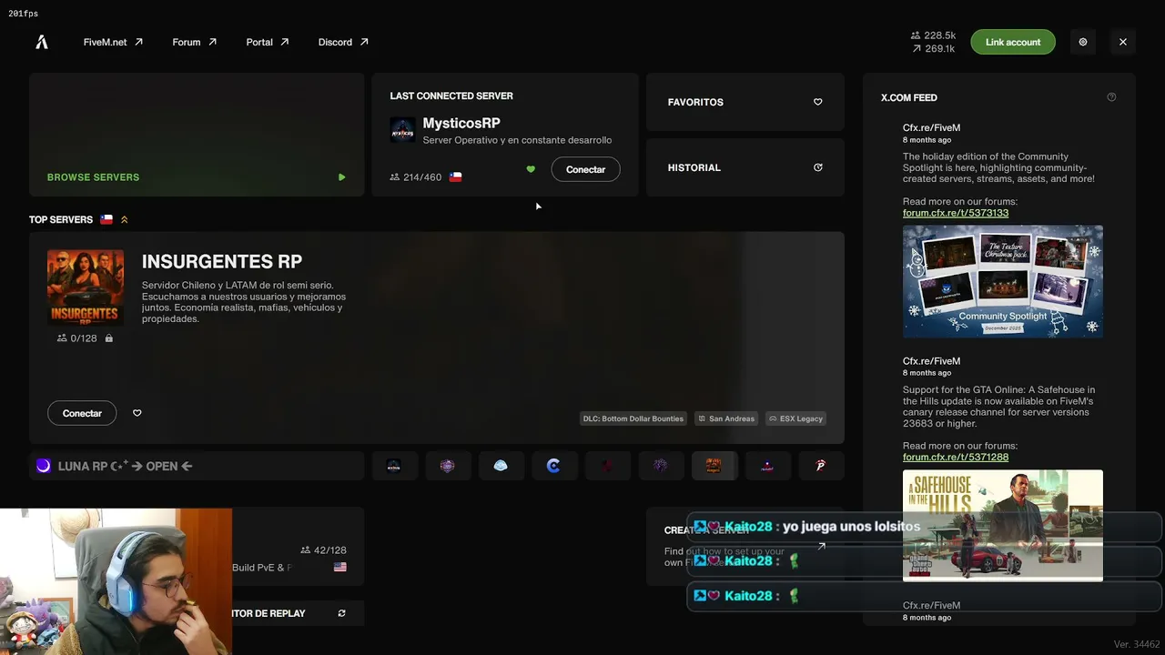Select the blue letter C server icon
Viewport: 1165px width, 655px height.
click(553, 466)
